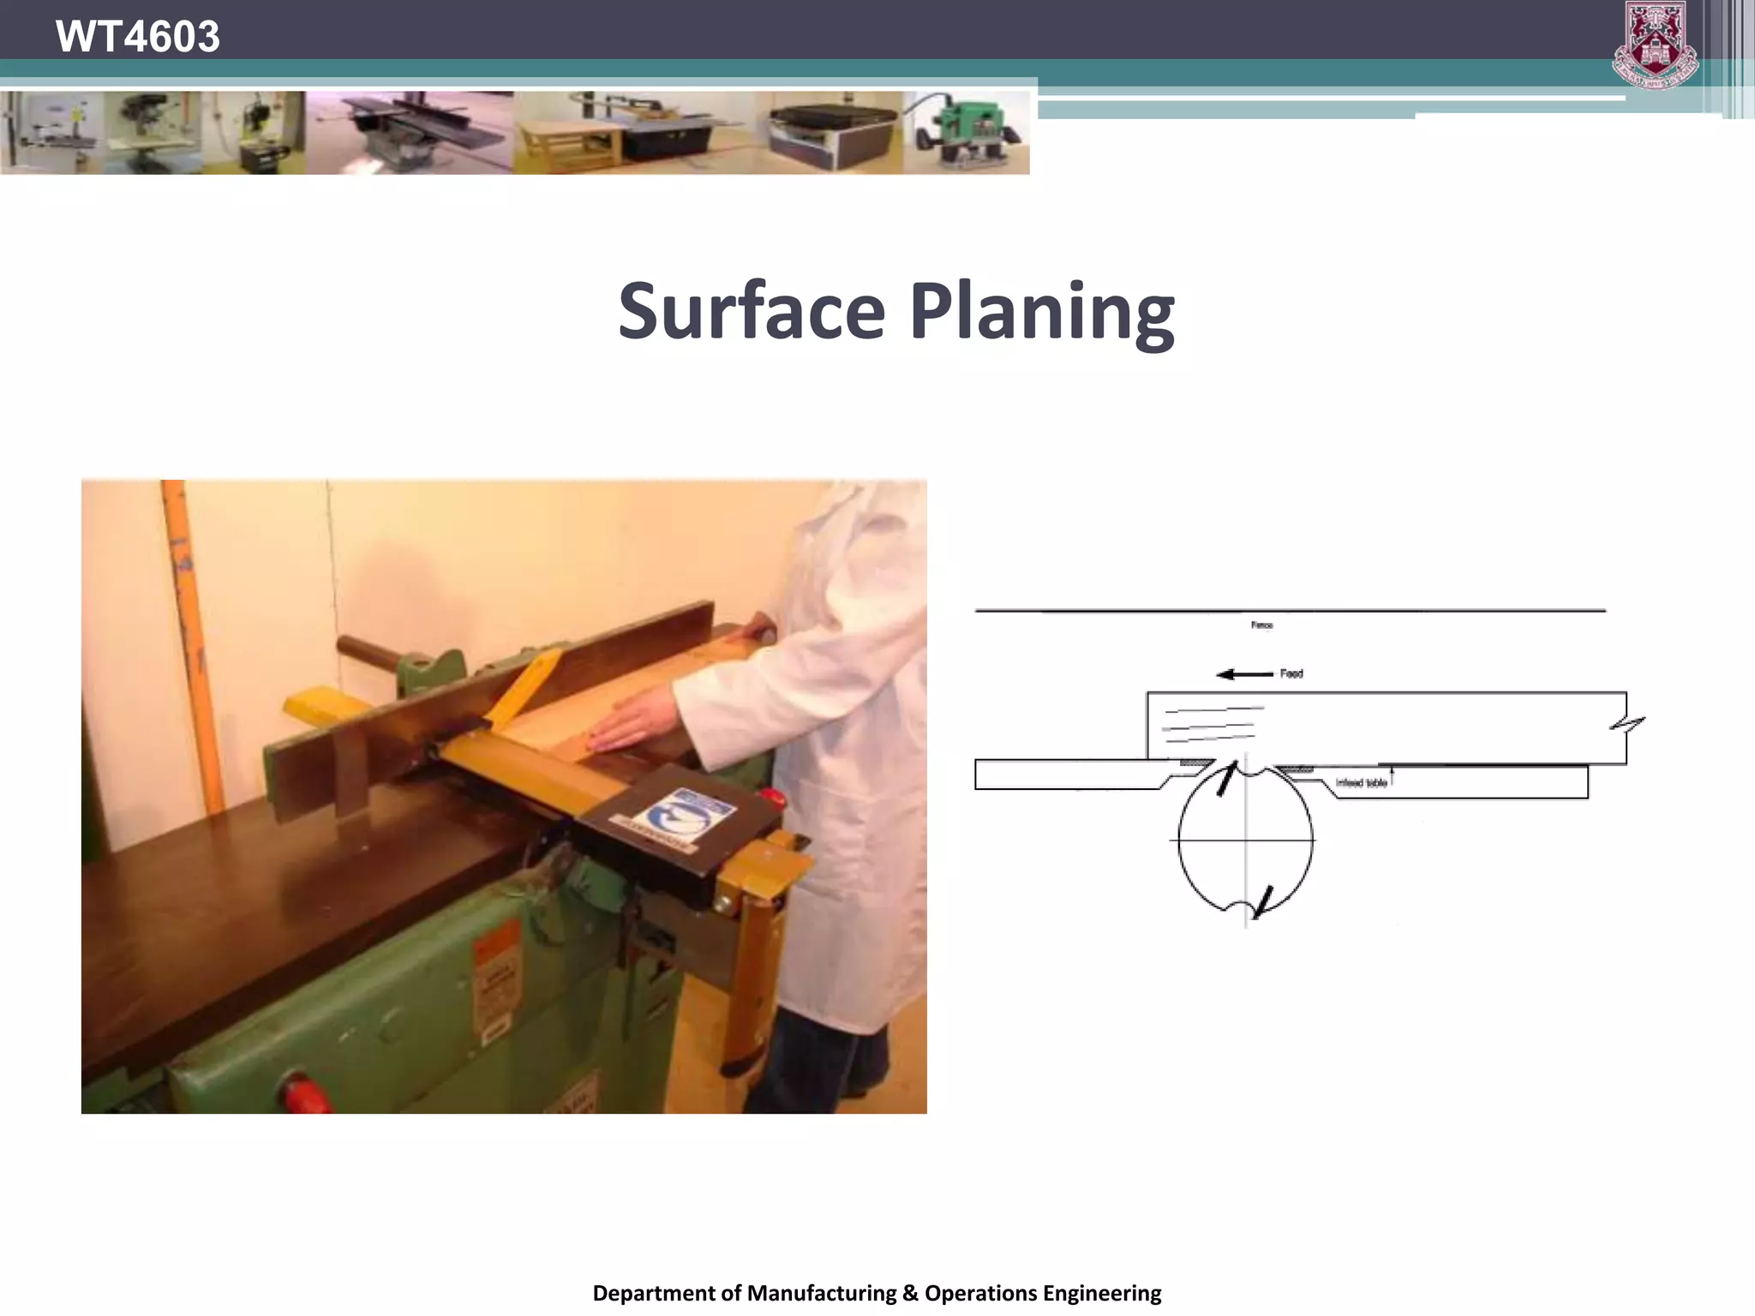Select the green router thumbnail image

(x=967, y=133)
